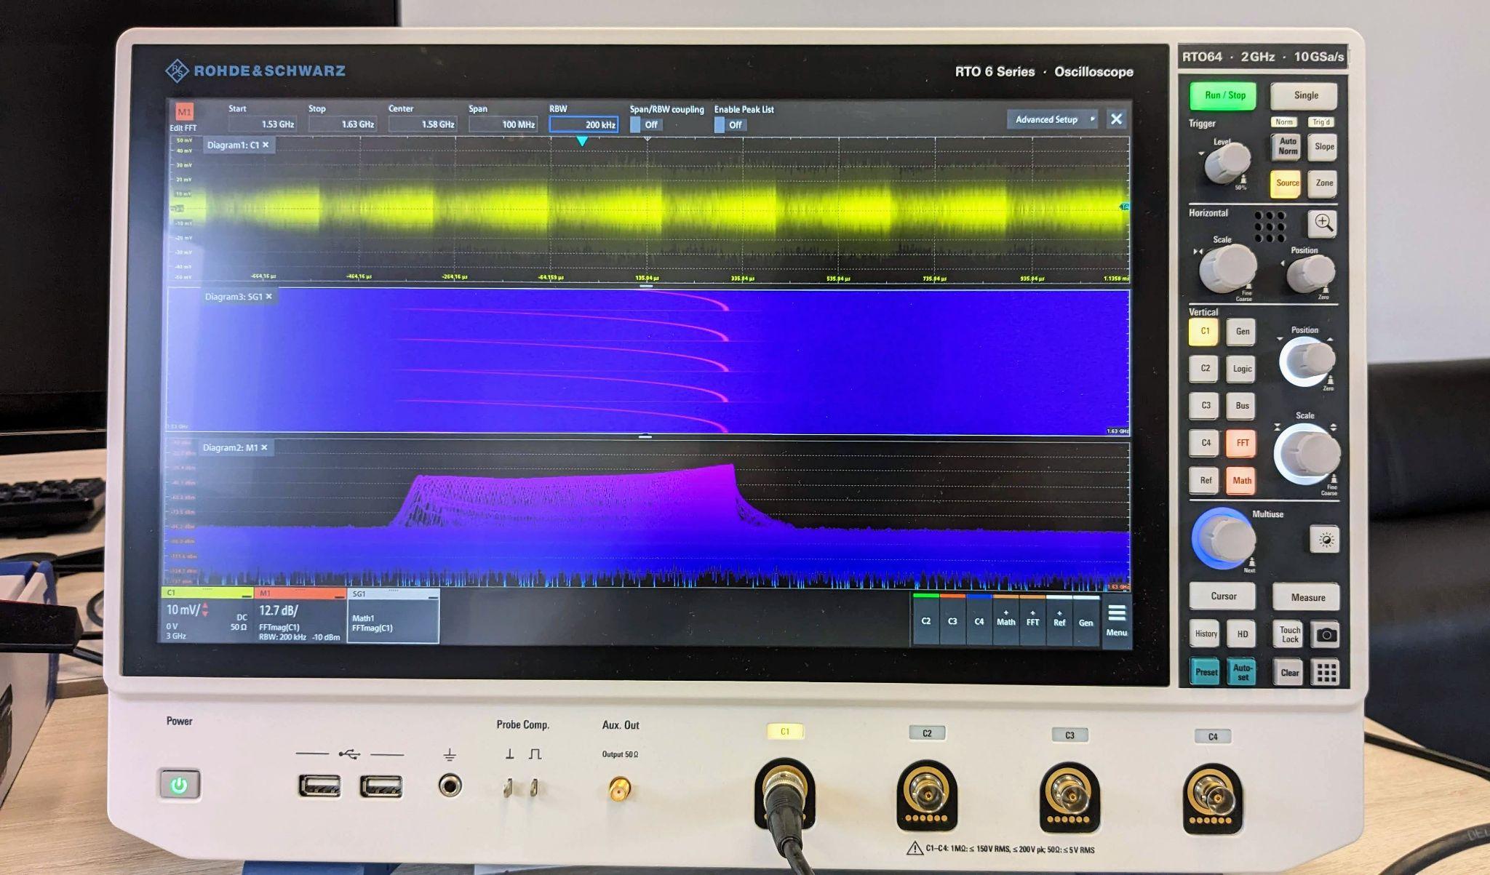Push the zoom magnifier key

pyautogui.click(x=1323, y=224)
